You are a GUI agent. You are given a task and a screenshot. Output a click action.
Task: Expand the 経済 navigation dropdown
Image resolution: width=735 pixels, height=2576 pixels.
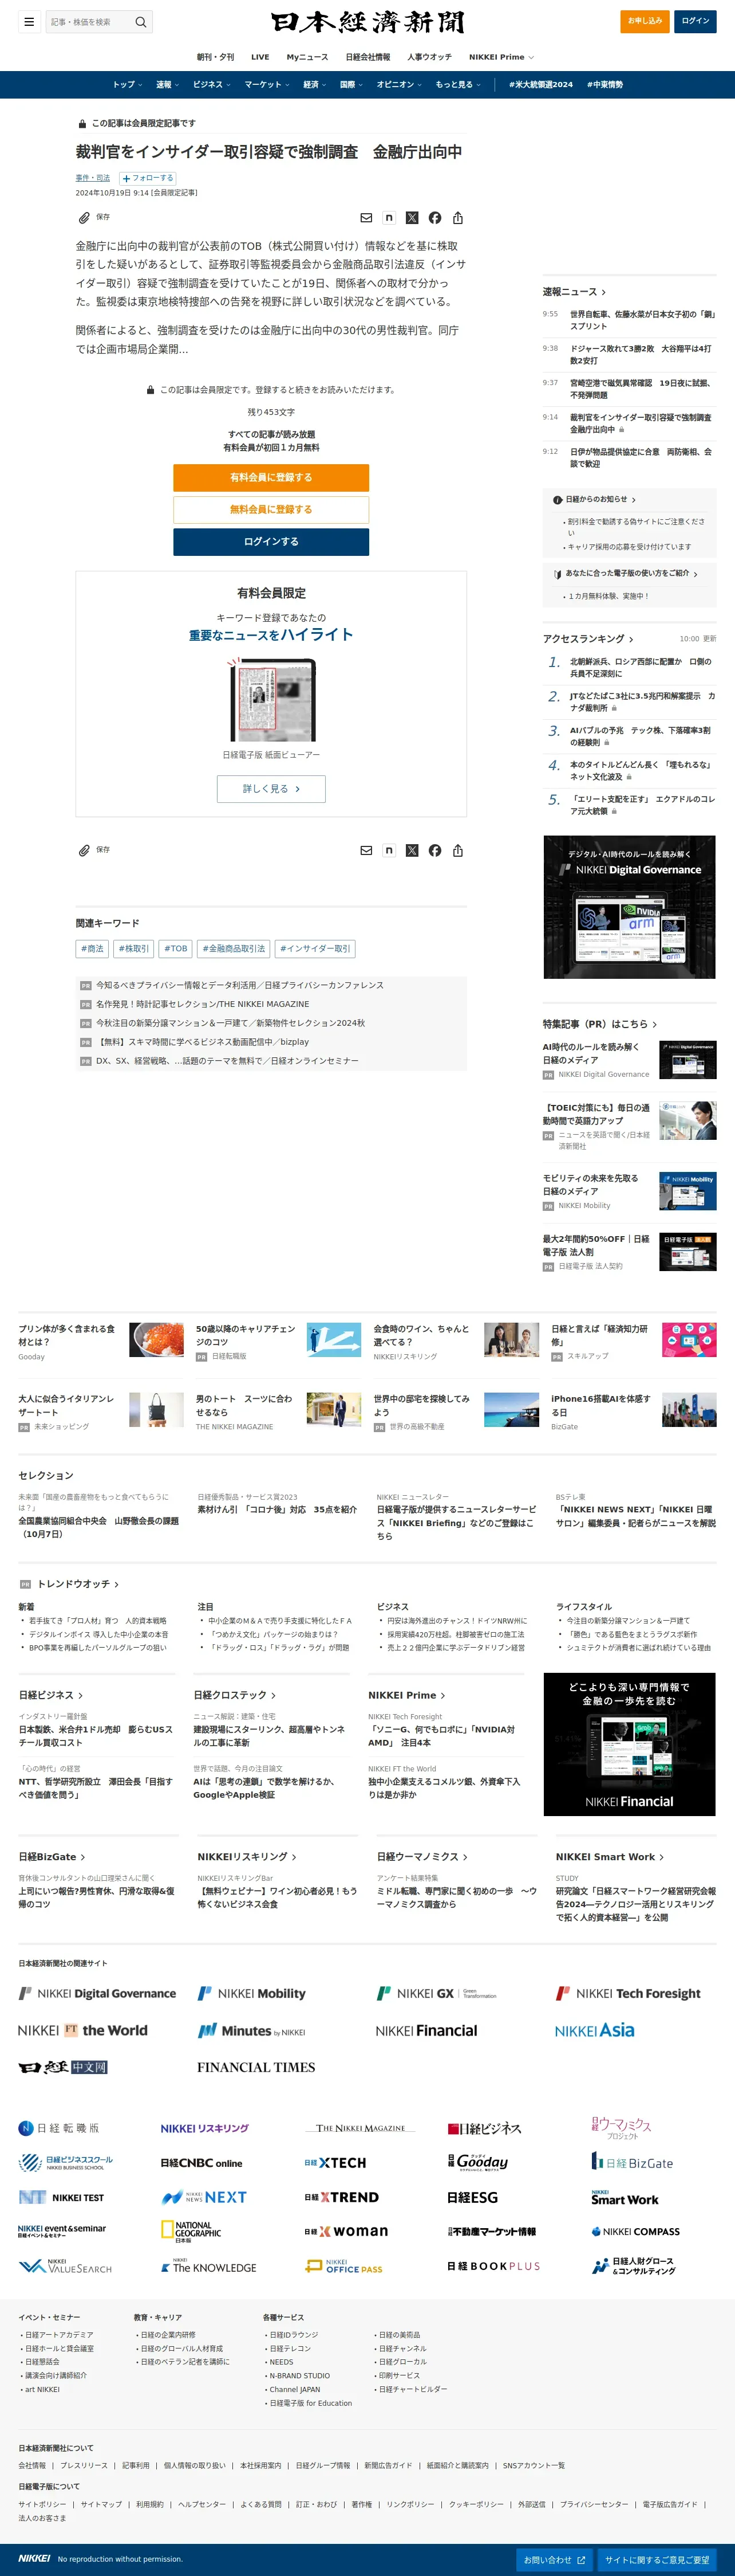click(x=315, y=85)
